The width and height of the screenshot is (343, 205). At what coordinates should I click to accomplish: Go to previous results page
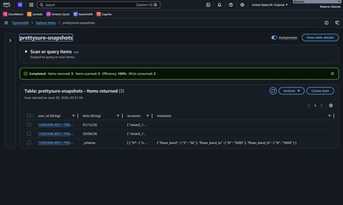click(x=309, y=106)
